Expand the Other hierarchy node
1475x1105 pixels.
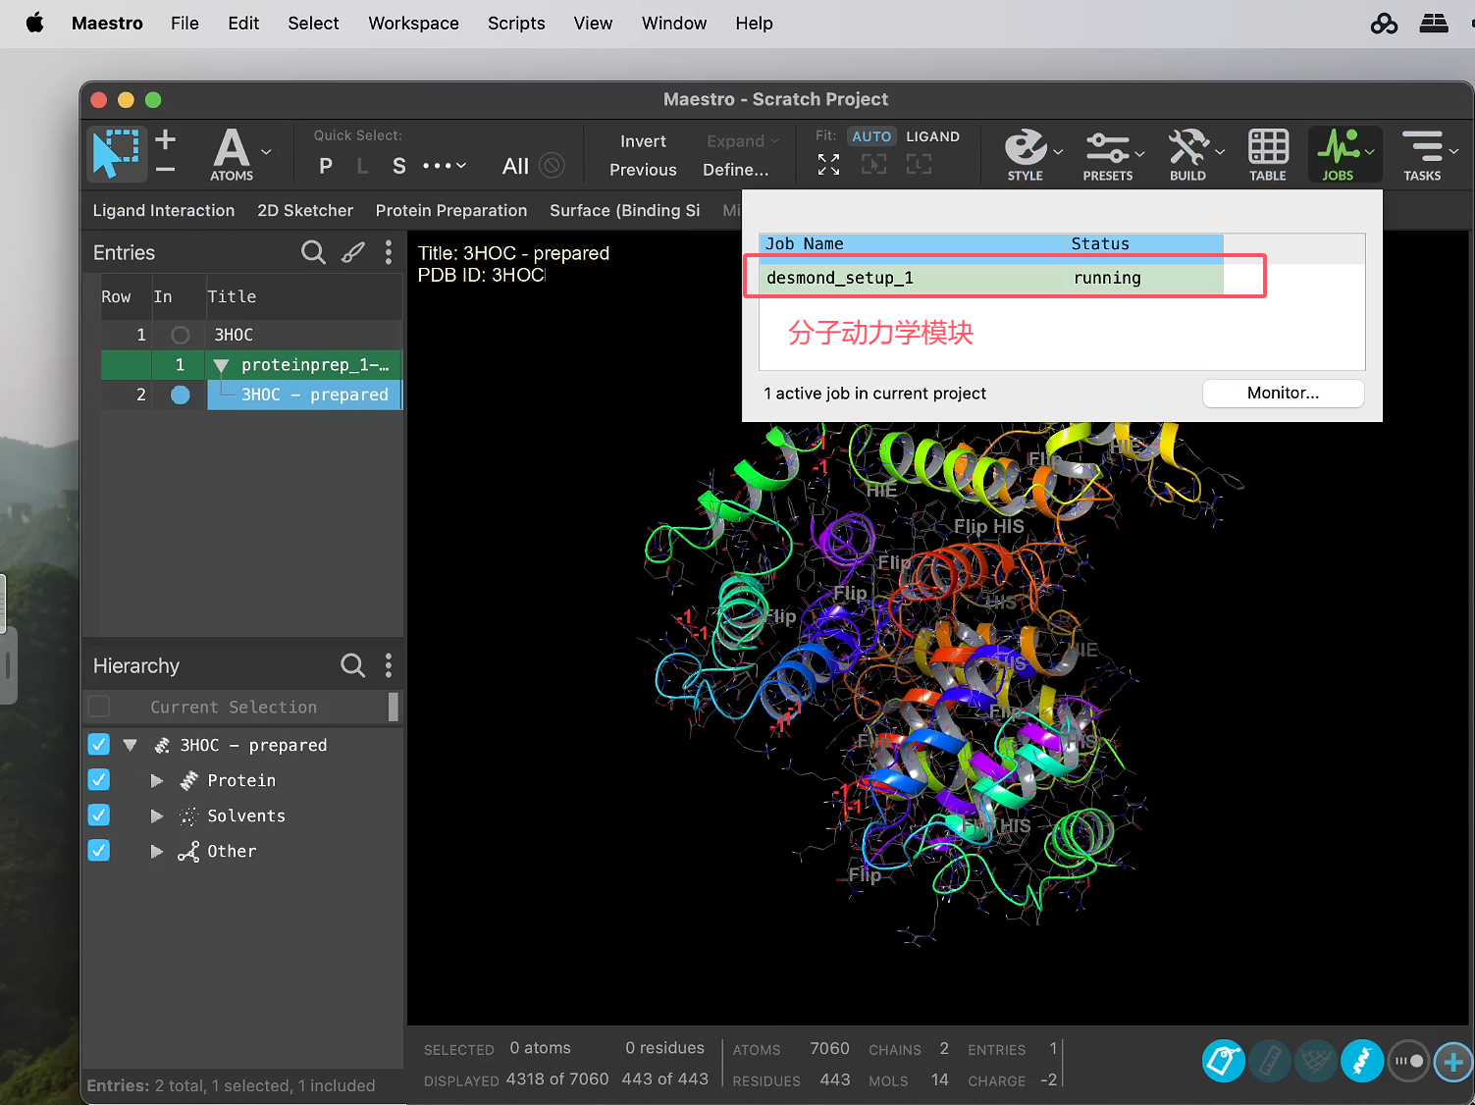point(156,852)
